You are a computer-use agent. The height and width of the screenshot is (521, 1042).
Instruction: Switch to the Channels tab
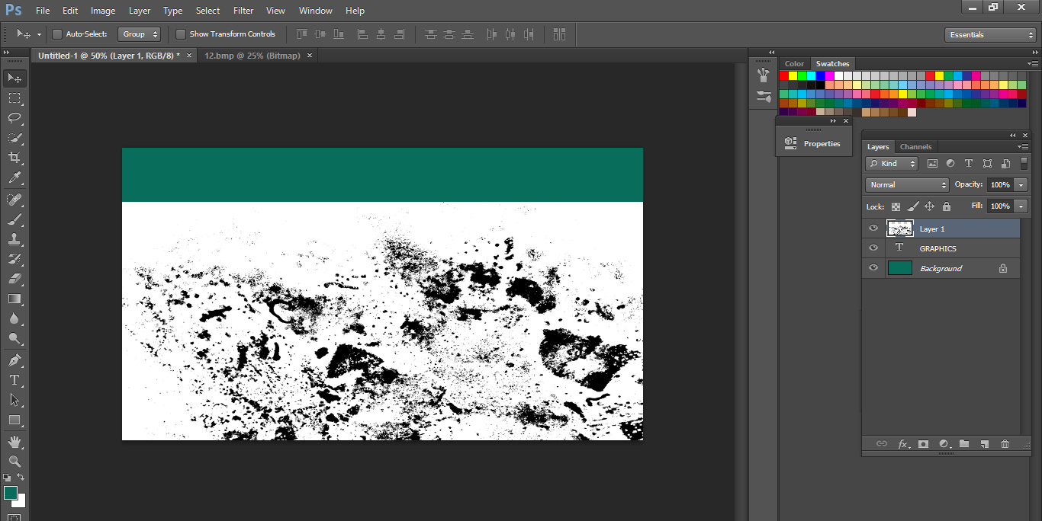coord(915,146)
